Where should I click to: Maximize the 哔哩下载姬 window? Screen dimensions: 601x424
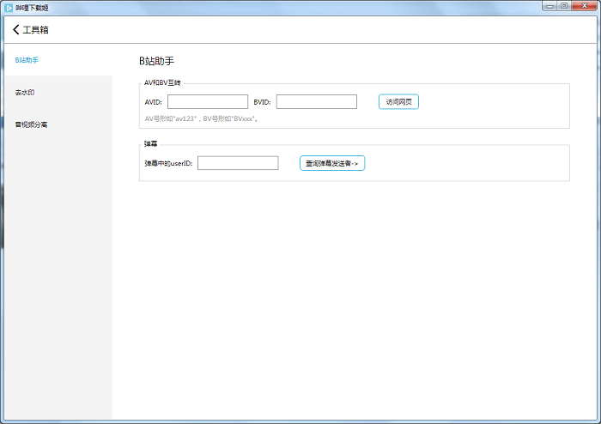(564, 5)
